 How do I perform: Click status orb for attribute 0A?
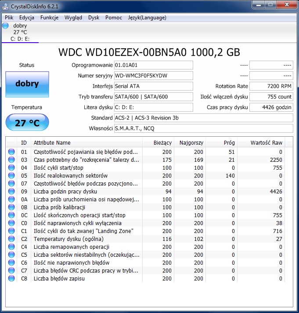11,199
